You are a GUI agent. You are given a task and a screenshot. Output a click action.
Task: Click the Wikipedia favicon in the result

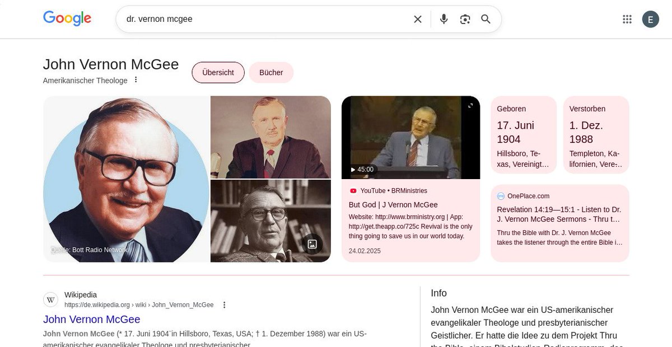point(51,299)
